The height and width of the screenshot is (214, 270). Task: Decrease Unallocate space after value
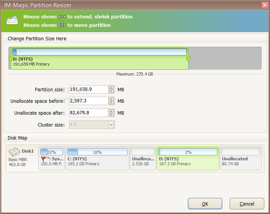[x=111, y=114]
